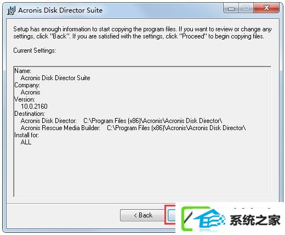Go back with the Back button
The image size is (285, 235).
pos(142,215)
